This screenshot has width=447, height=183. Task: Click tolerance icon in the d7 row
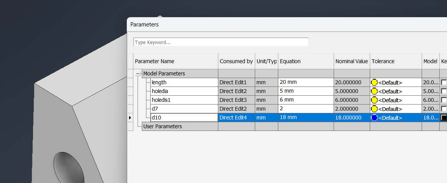click(x=374, y=109)
